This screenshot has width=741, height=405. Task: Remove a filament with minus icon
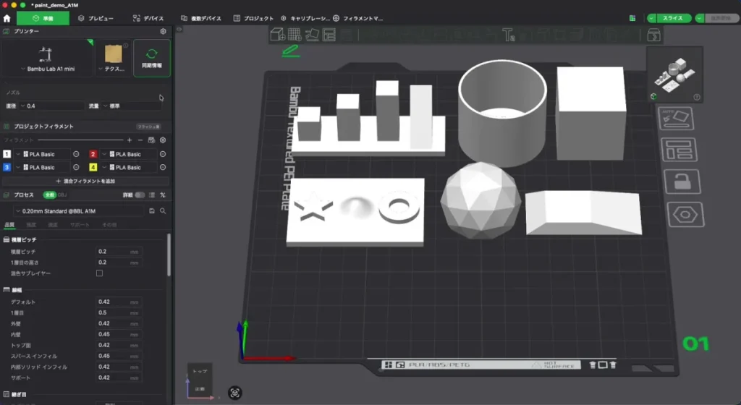[x=140, y=140]
